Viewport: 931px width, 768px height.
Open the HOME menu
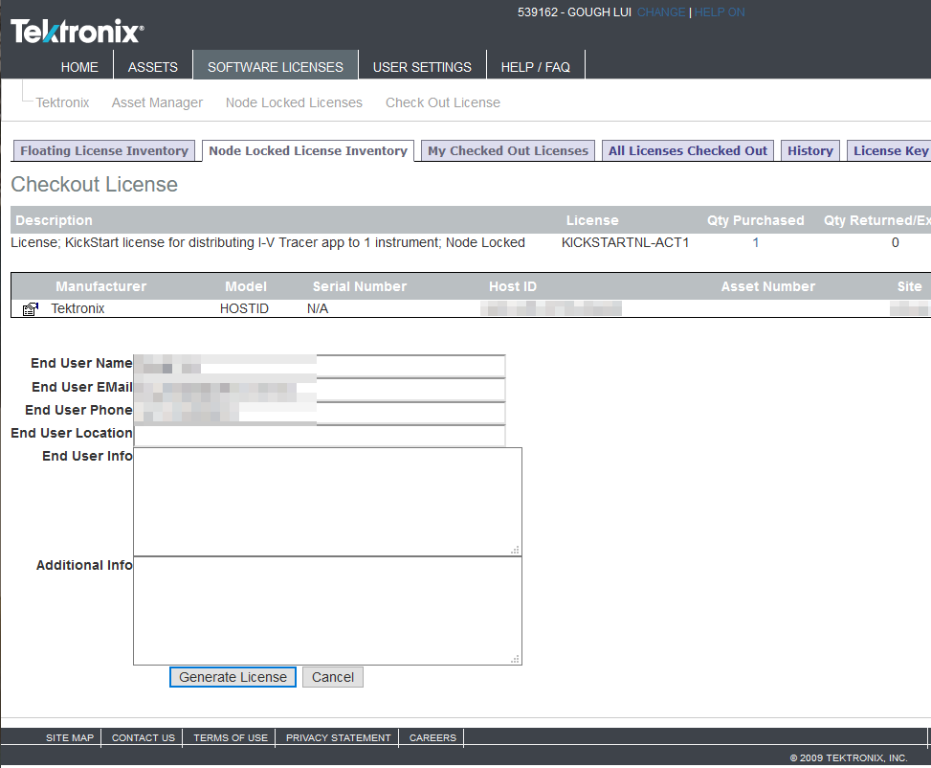[79, 67]
